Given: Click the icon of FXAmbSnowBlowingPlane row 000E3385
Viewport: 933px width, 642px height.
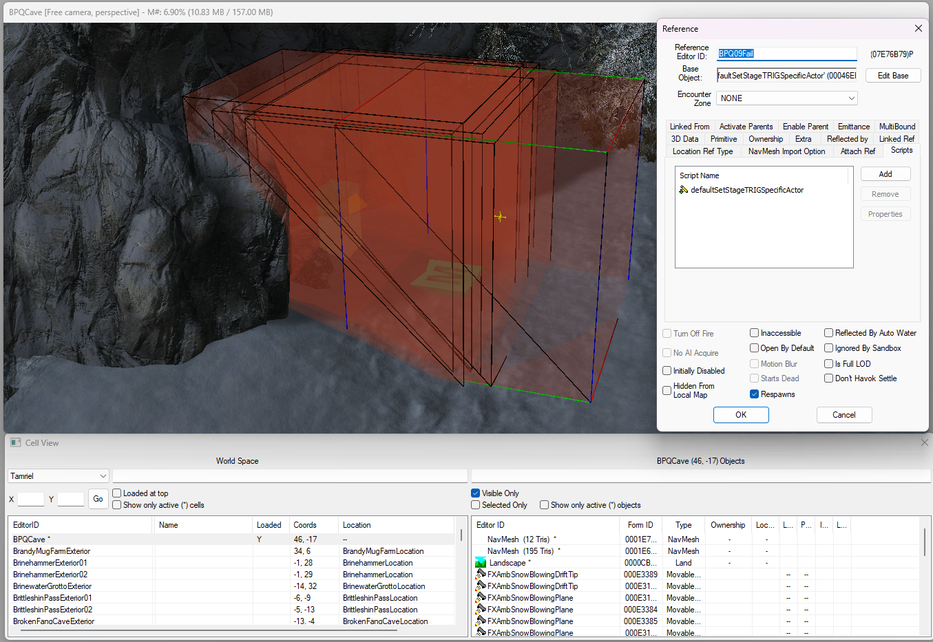Looking at the screenshot, I should [481, 621].
